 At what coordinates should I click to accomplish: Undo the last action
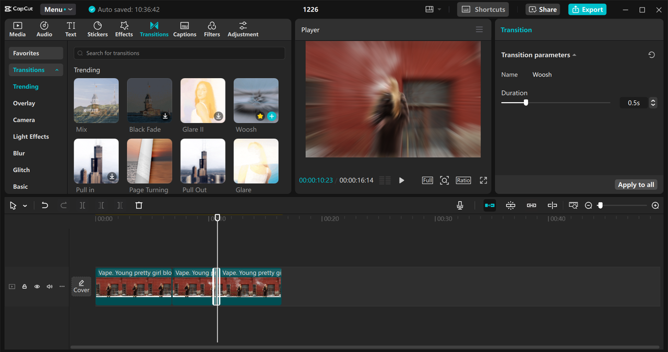point(45,205)
